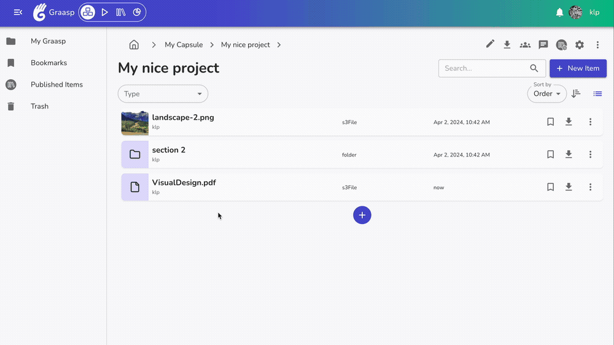The height and width of the screenshot is (345, 614).
Task: Open the Builder platform icon
Action: 88,12
